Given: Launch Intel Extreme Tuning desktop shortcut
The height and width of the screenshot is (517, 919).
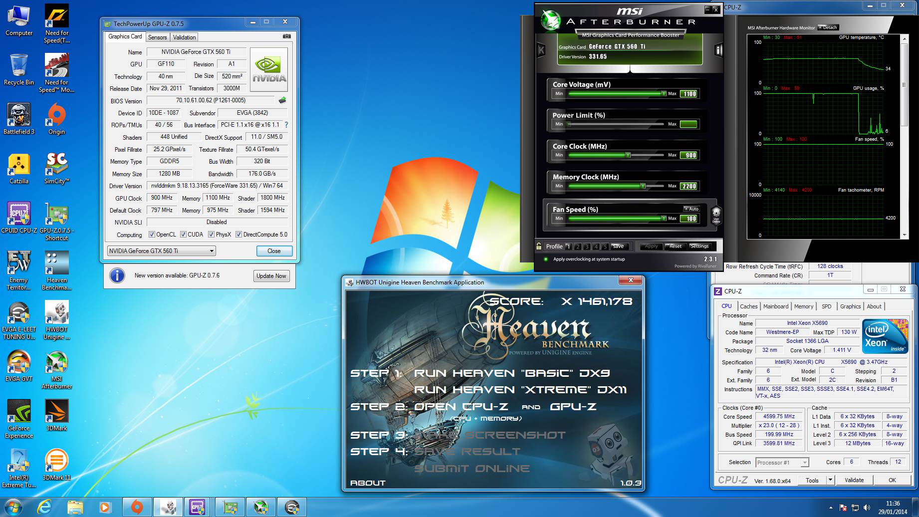Looking at the screenshot, I should coord(19,468).
